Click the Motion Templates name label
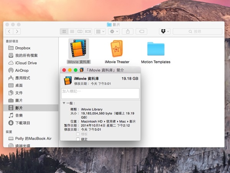 pyautogui.click(x=156, y=62)
